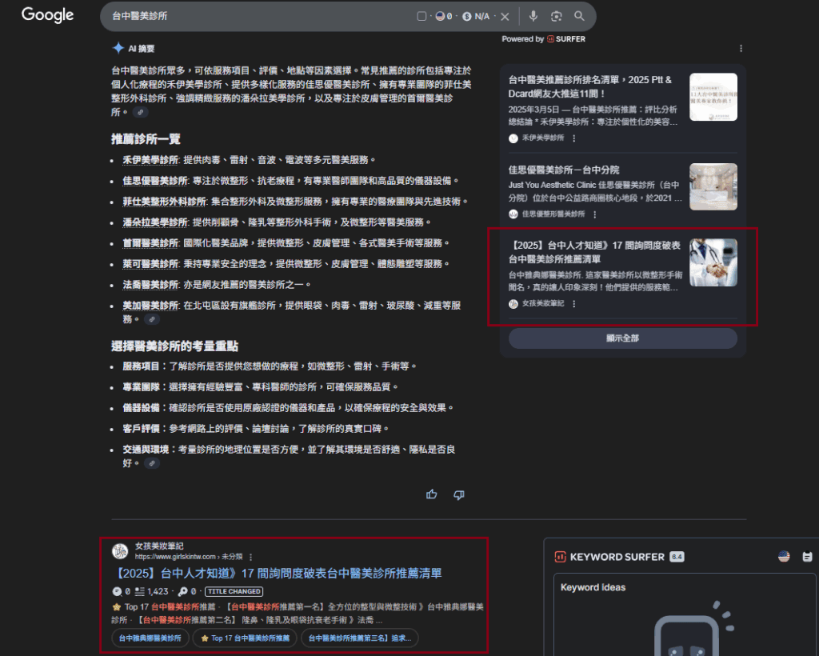Image resolution: width=819 pixels, height=656 pixels.
Task: Click key icon showing keyword count 0
Action: click(183, 592)
